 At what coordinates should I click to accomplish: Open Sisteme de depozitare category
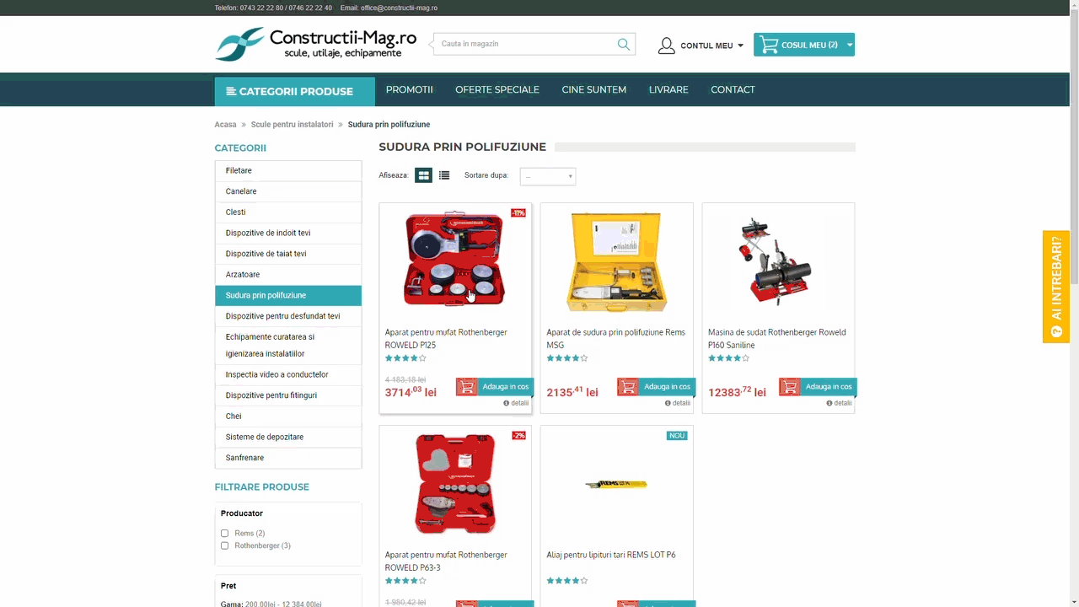click(x=288, y=437)
